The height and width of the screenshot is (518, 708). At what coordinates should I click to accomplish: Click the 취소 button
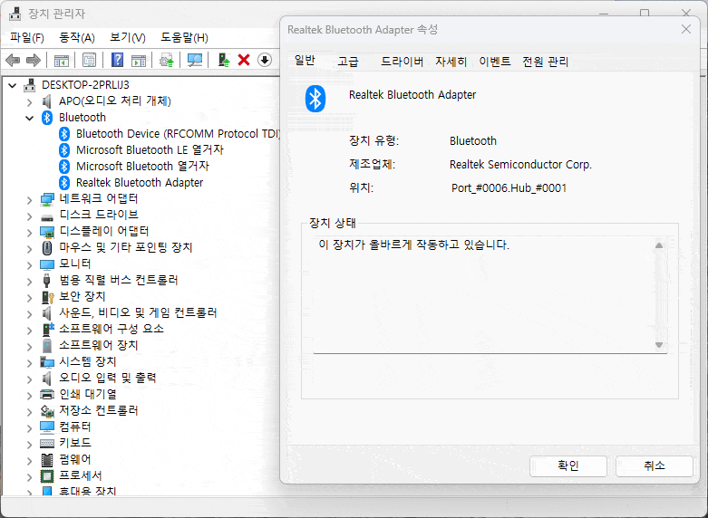tap(654, 465)
